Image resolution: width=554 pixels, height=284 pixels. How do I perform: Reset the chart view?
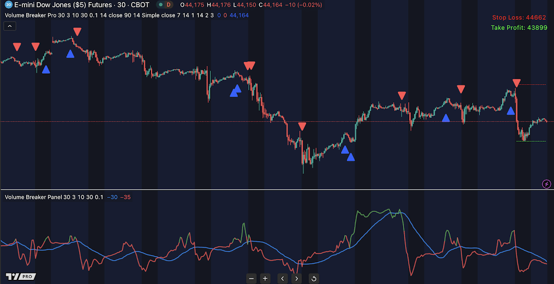pyautogui.click(x=313, y=278)
